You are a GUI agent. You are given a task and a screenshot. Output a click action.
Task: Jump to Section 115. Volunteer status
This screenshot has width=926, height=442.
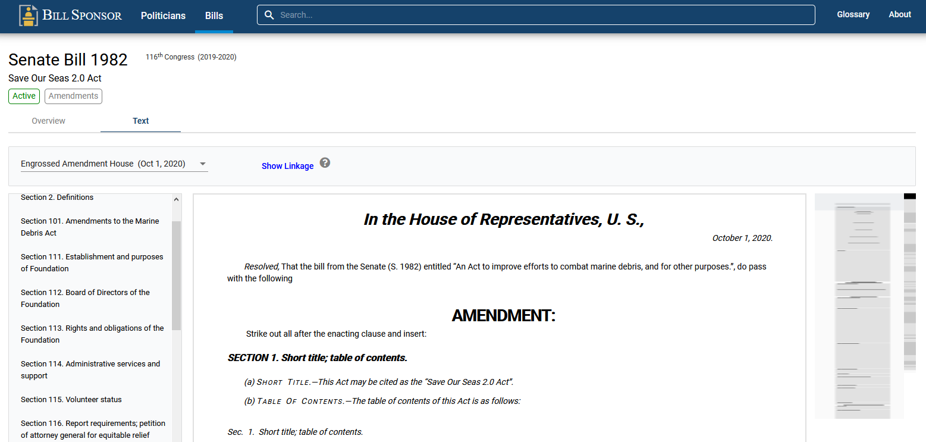point(71,400)
